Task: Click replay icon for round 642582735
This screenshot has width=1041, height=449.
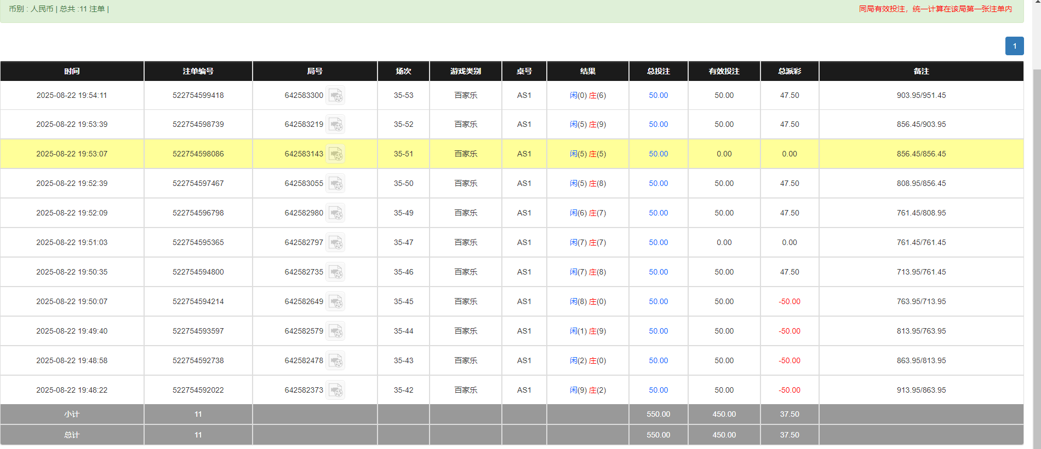Action: tap(335, 272)
